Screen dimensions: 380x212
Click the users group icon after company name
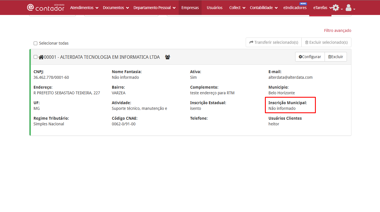click(x=167, y=57)
